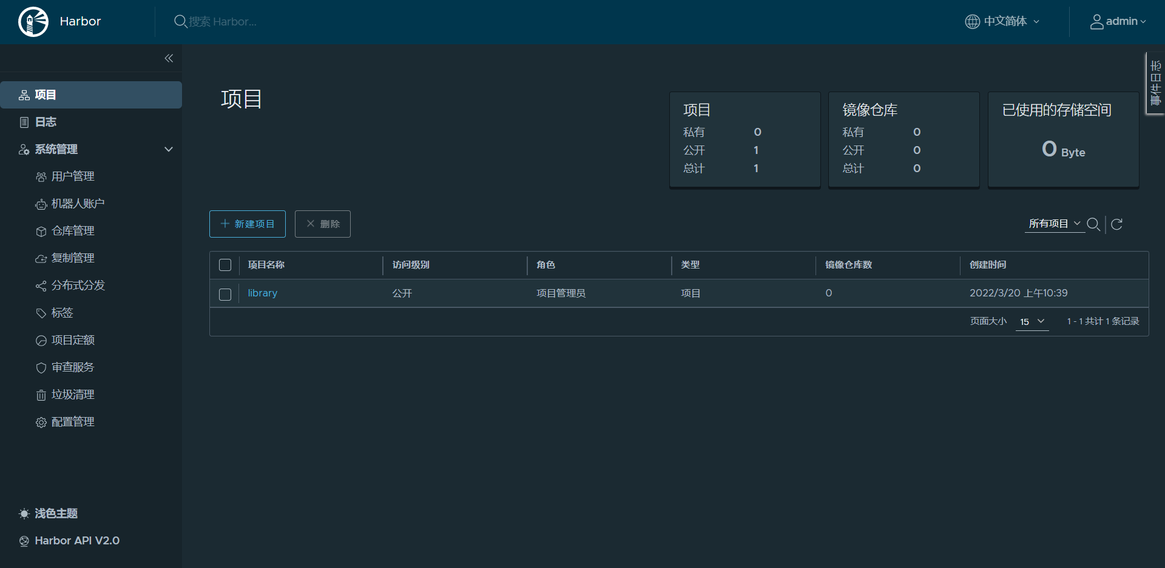Select all projects with header checkbox
Screen dimensions: 1165x568
click(225, 265)
